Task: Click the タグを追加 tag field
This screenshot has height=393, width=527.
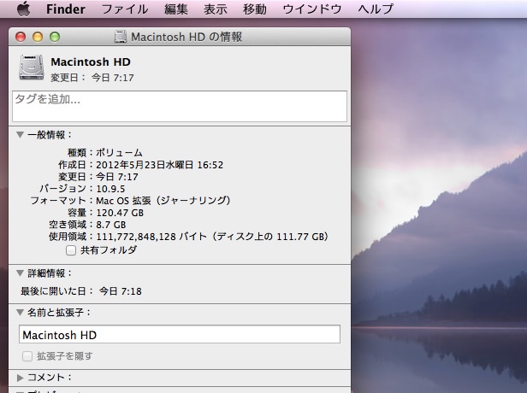Action: coord(180,107)
